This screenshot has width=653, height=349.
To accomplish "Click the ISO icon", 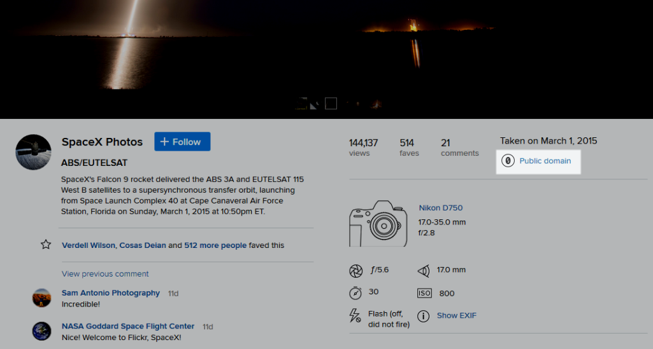I will [424, 293].
